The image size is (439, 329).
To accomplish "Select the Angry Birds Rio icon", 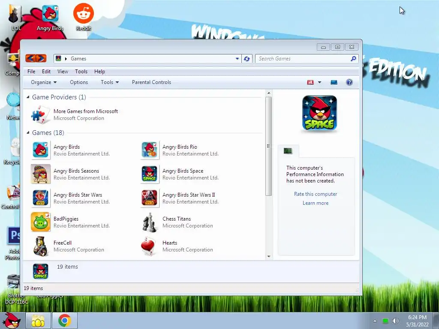I will pyautogui.click(x=150, y=150).
